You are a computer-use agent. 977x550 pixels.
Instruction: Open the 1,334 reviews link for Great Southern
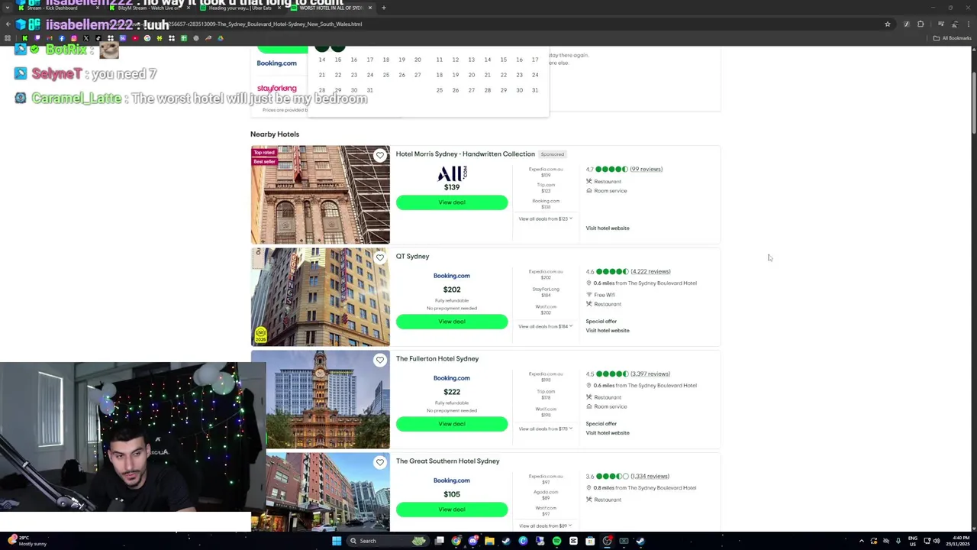point(650,476)
